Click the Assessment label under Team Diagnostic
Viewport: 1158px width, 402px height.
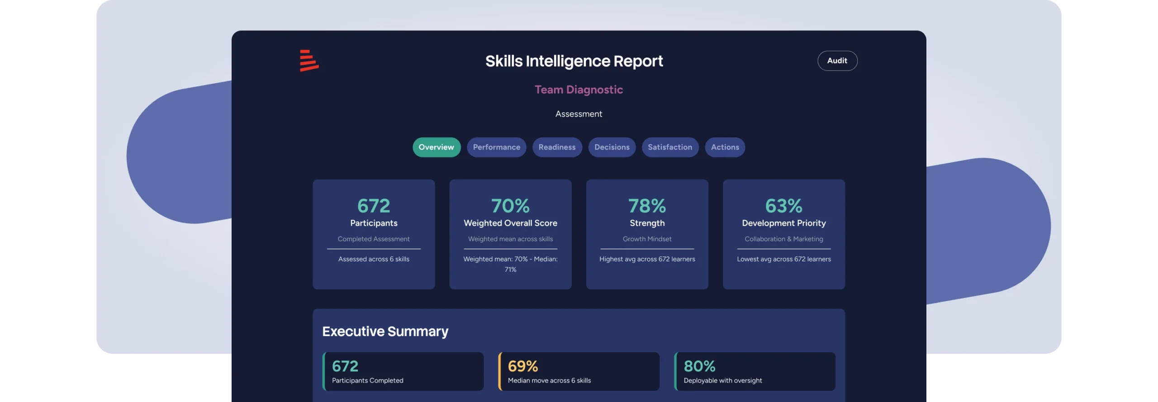point(579,114)
